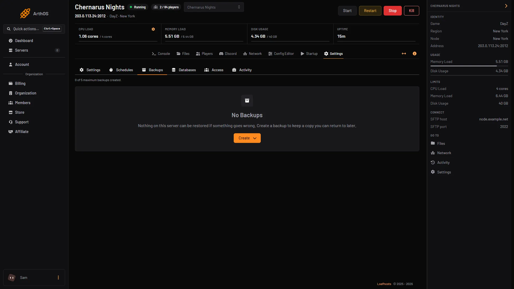
Task: Open Quick actions search field
Action: point(34,29)
